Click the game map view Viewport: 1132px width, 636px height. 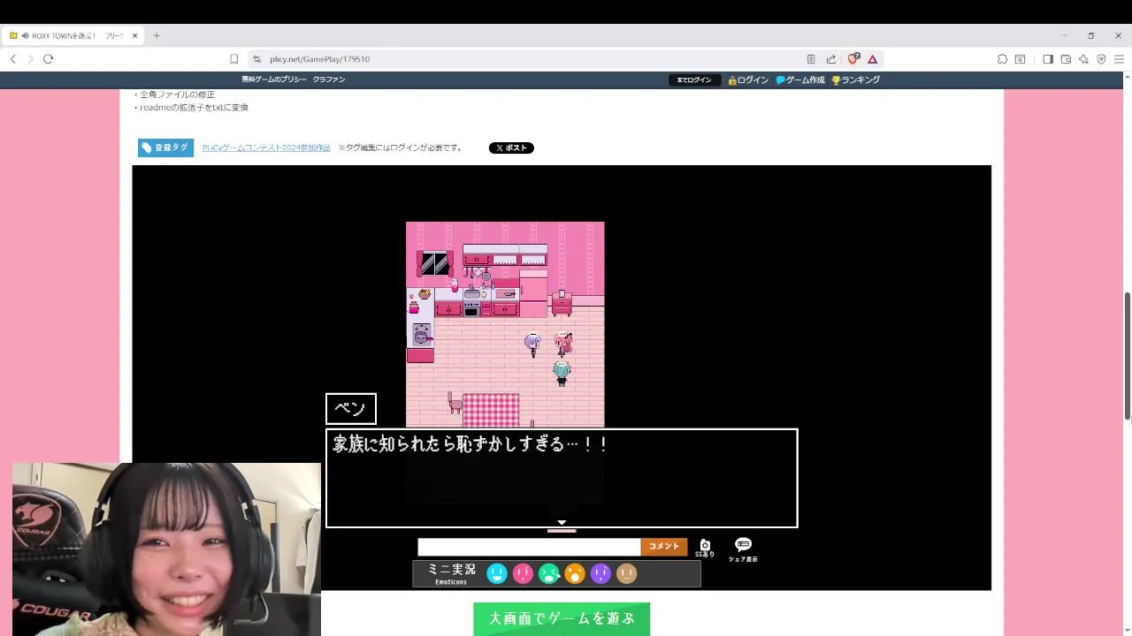point(505,324)
